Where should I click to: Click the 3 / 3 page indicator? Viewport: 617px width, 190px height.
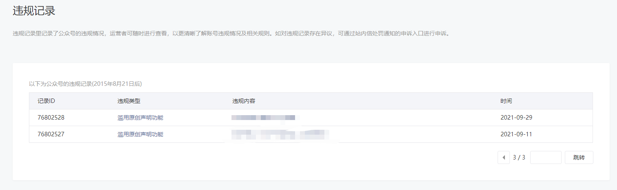519,157
